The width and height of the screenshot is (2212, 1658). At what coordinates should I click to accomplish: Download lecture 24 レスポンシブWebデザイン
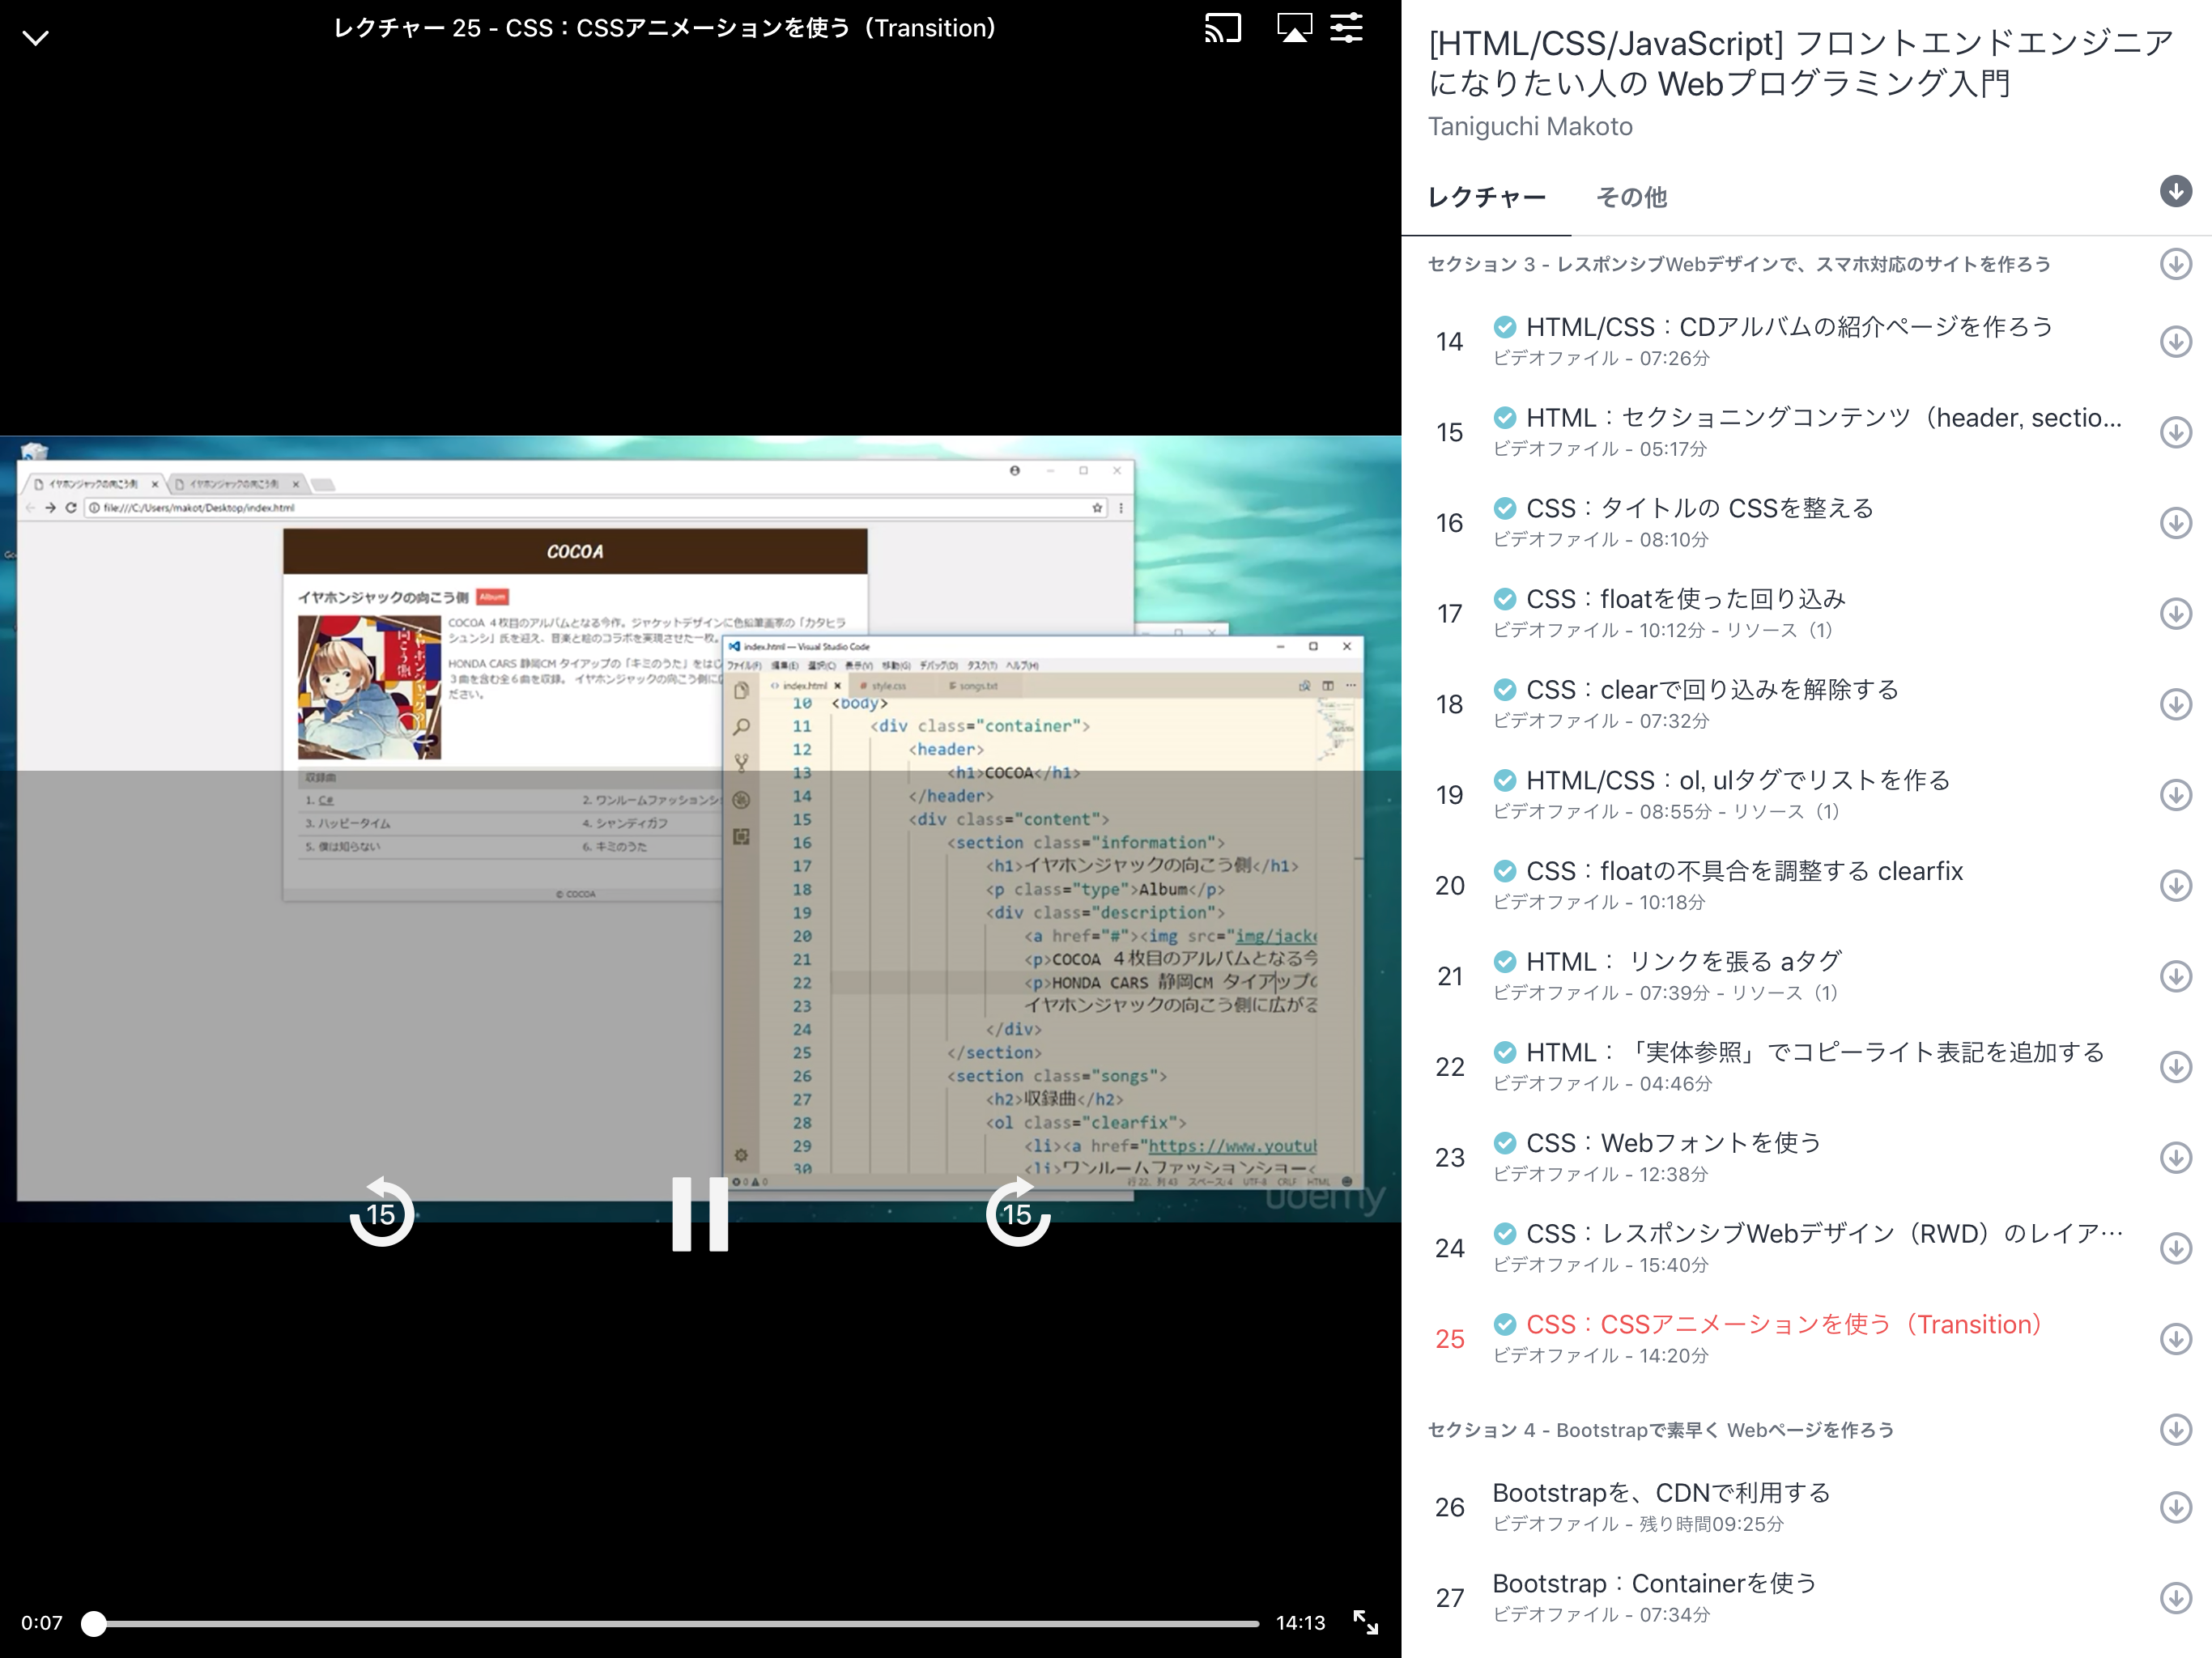coord(2175,1248)
